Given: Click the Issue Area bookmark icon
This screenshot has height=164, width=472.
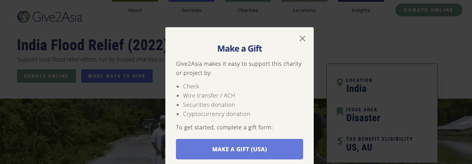Looking at the screenshot, I should 340,112.
